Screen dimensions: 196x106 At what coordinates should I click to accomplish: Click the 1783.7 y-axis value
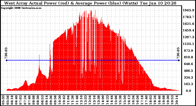click(189, 17)
